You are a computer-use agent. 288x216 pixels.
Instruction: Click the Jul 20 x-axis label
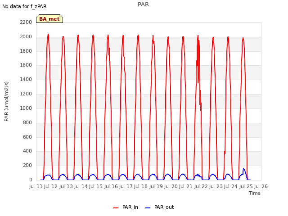[171, 186]
